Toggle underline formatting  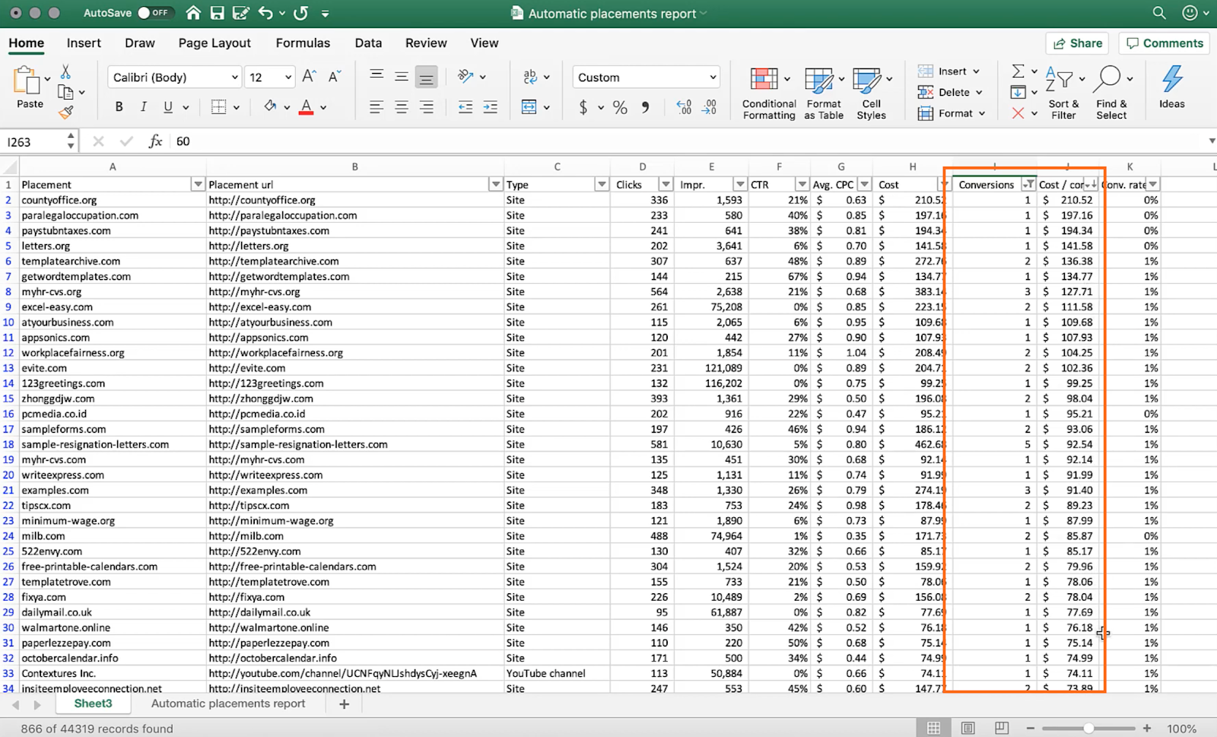point(168,107)
